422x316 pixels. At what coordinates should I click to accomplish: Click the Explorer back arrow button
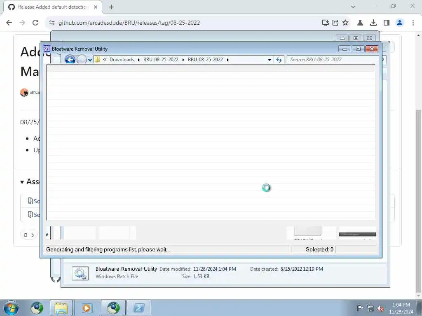70,59
